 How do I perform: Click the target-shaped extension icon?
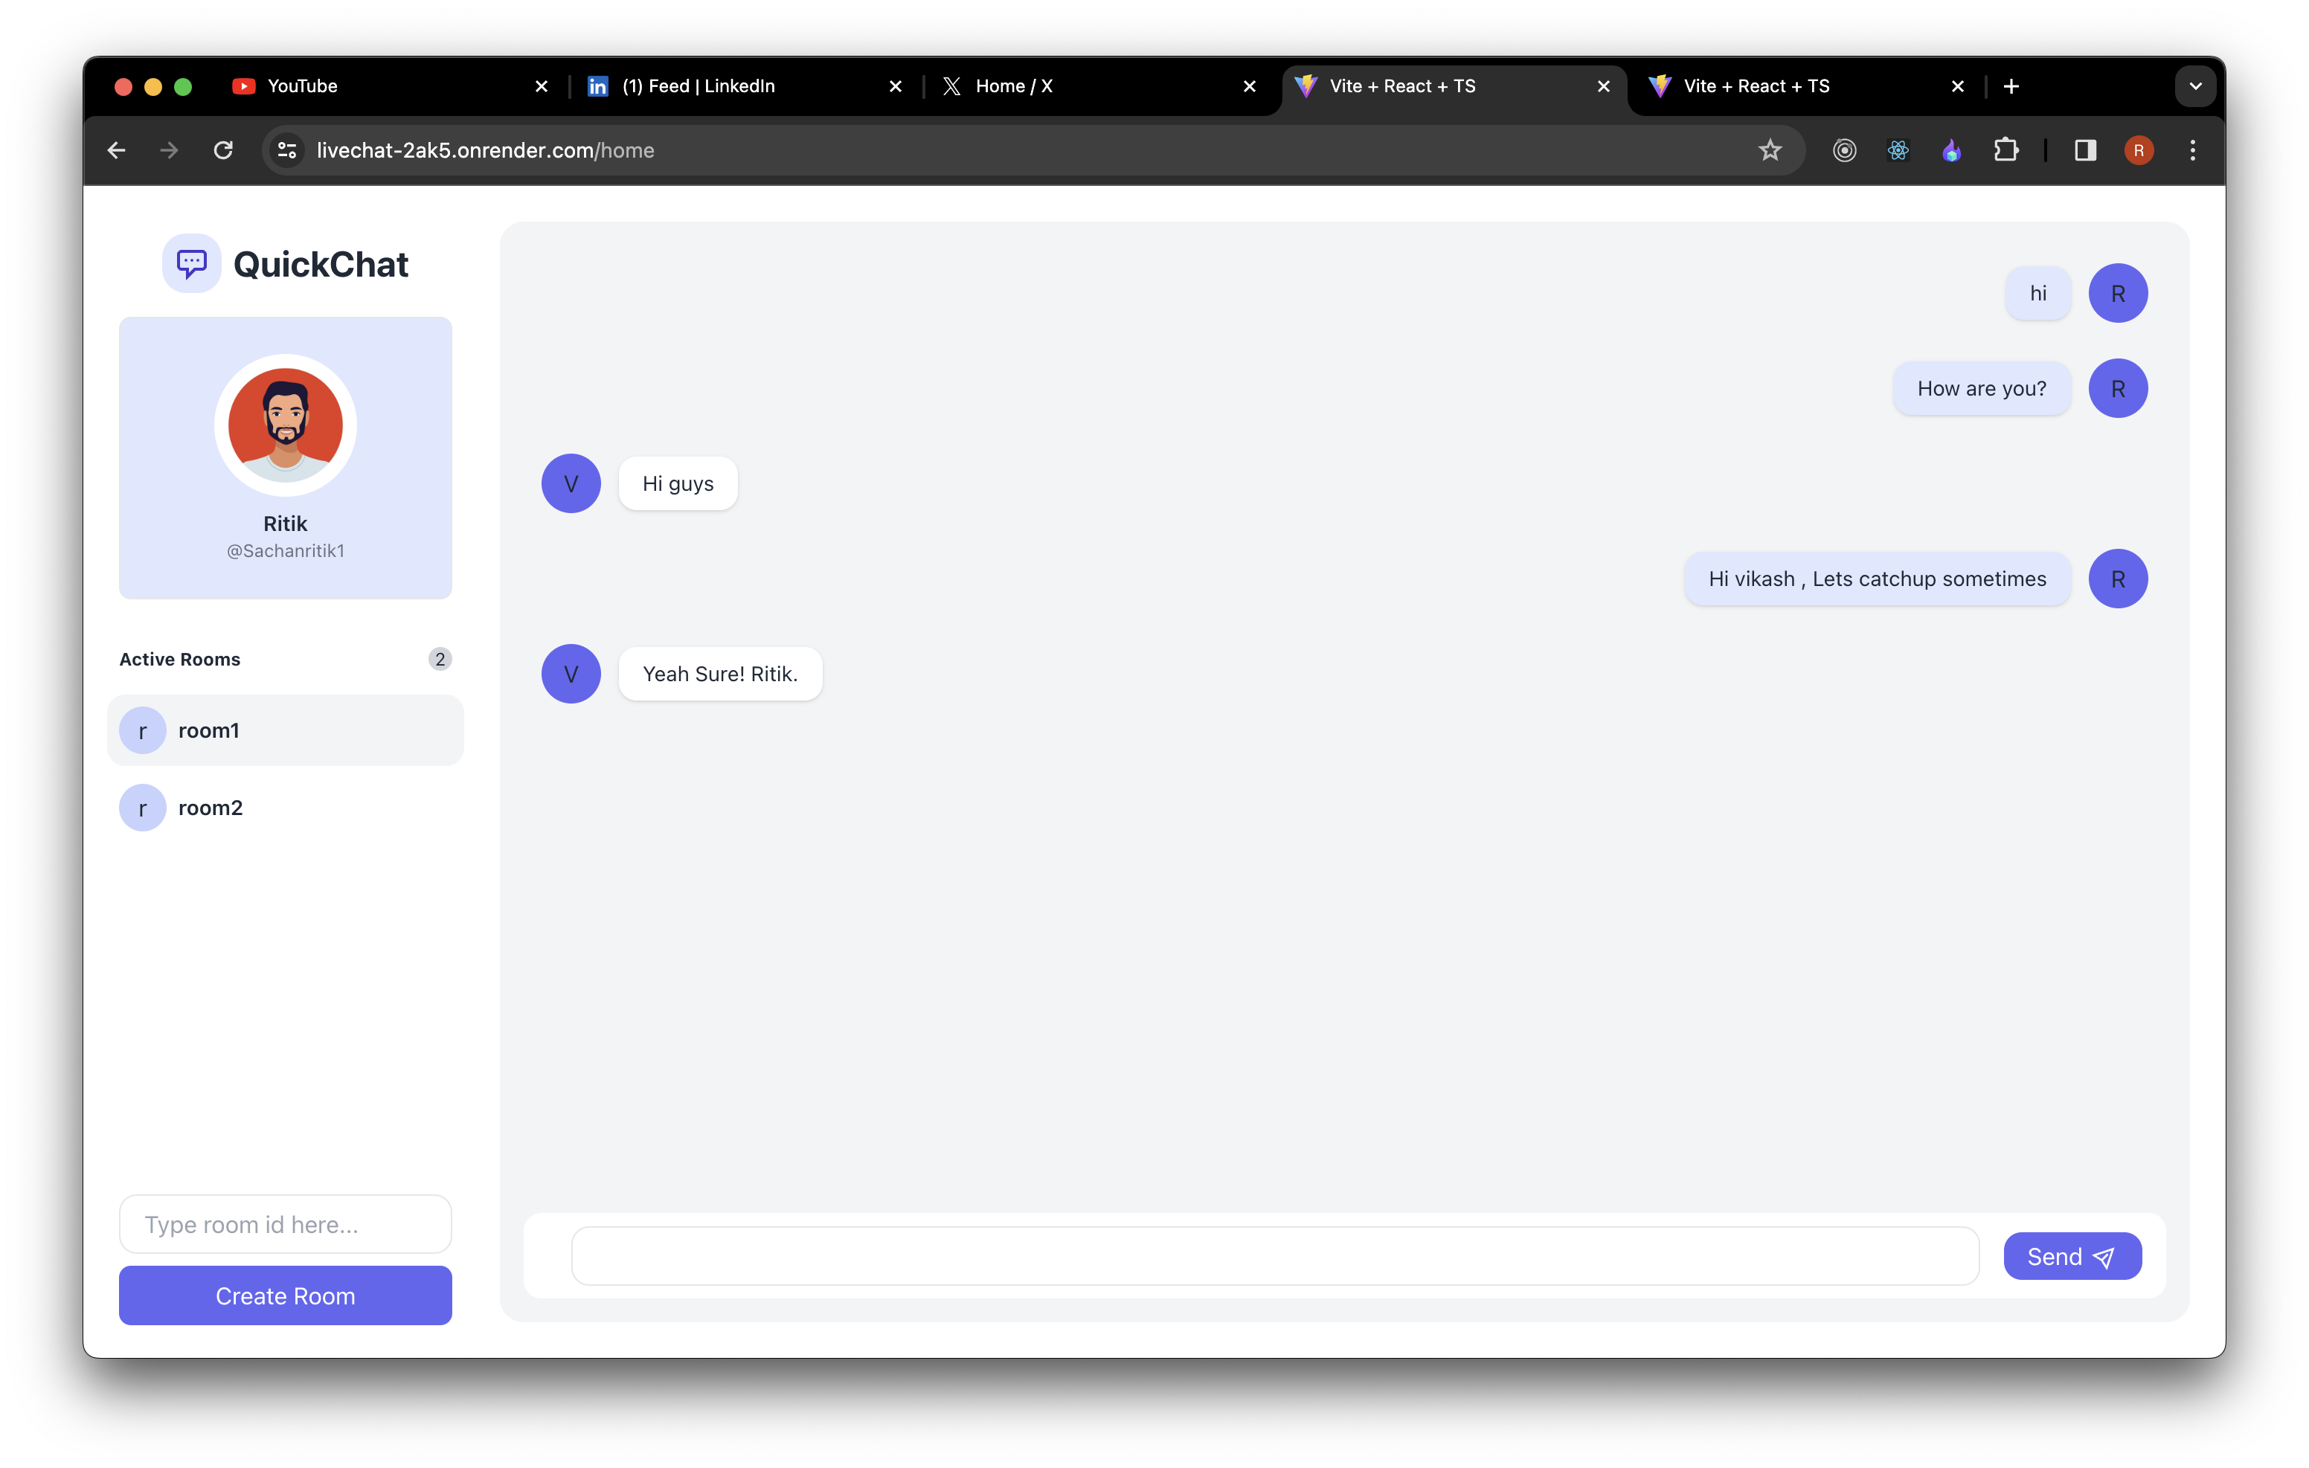1844,149
